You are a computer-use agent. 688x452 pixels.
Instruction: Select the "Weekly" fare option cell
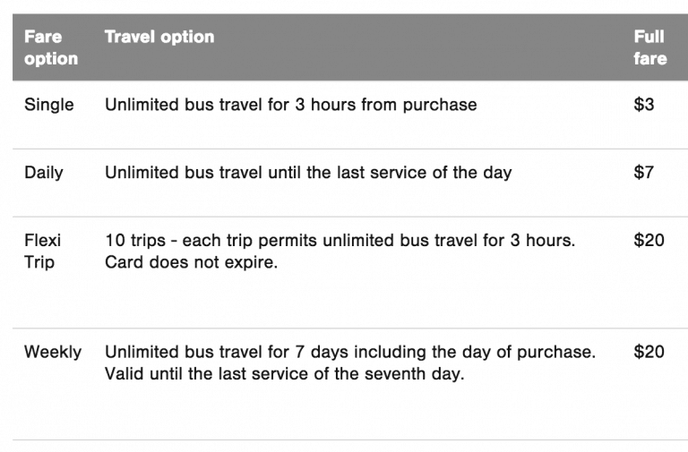53,352
